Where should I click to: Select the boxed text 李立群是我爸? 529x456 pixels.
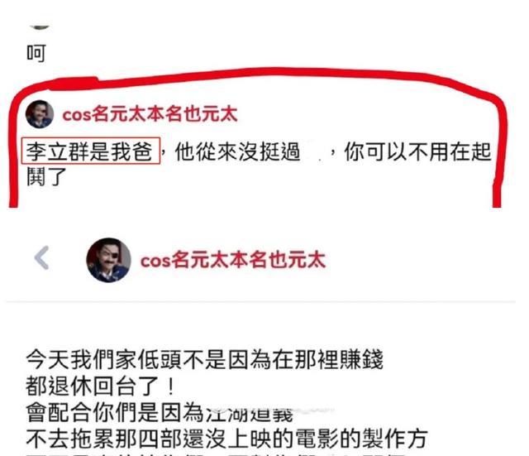pyautogui.click(x=90, y=151)
